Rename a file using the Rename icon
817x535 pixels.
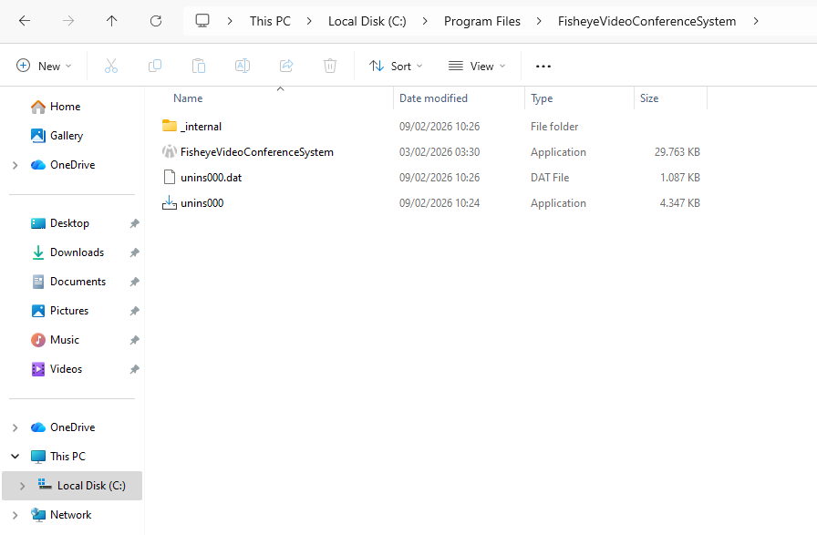tap(242, 66)
